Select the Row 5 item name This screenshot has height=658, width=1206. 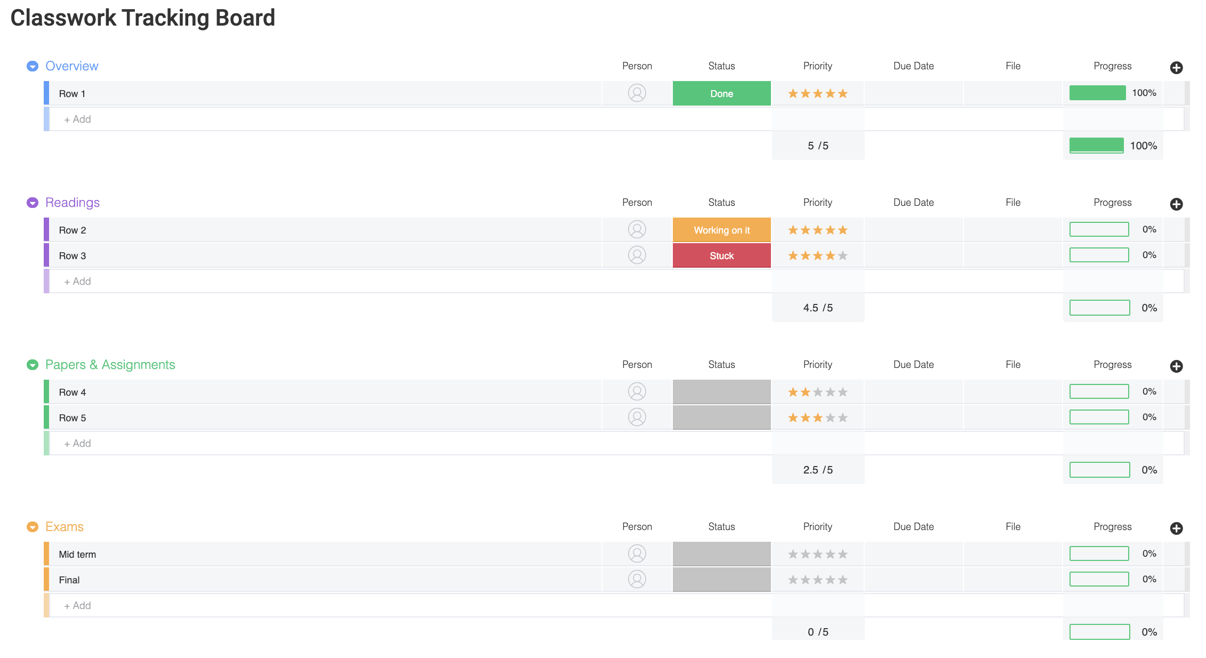(x=73, y=418)
